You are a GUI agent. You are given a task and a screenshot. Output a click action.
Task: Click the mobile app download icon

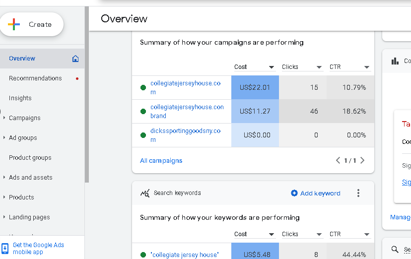point(5,248)
